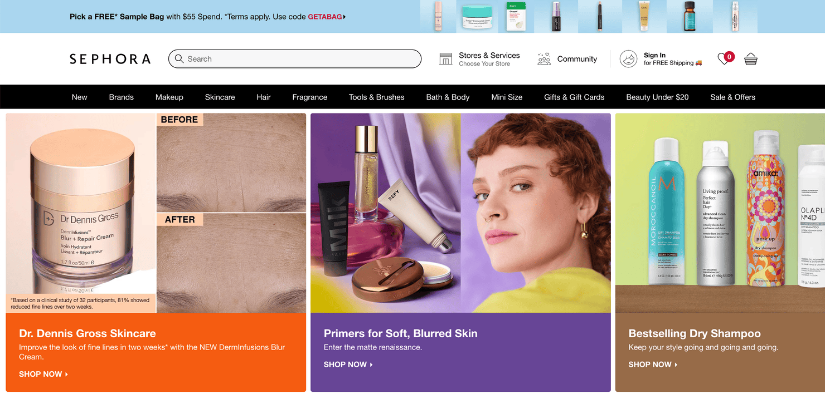
Task: Click SHOP NOW under Dry Shampoo
Action: [x=653, y=364]
